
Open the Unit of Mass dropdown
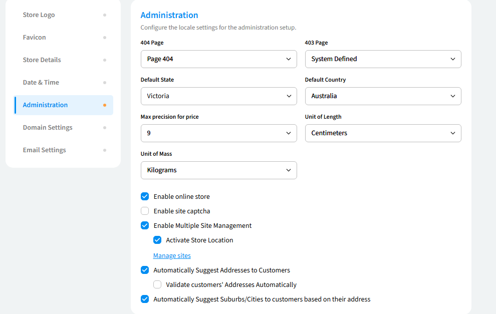tap(218, 170)
